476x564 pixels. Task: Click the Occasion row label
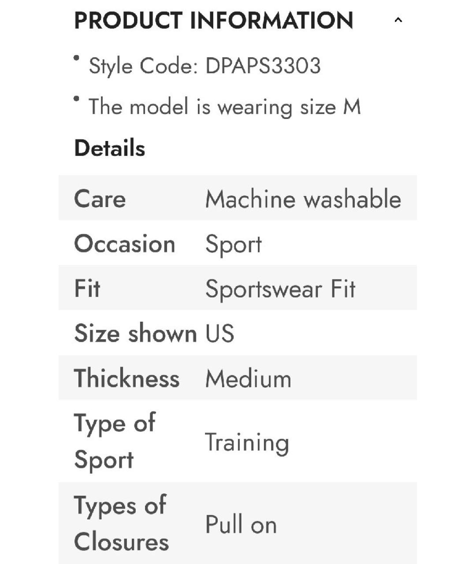pyautogui.click(x=125, y=244)
